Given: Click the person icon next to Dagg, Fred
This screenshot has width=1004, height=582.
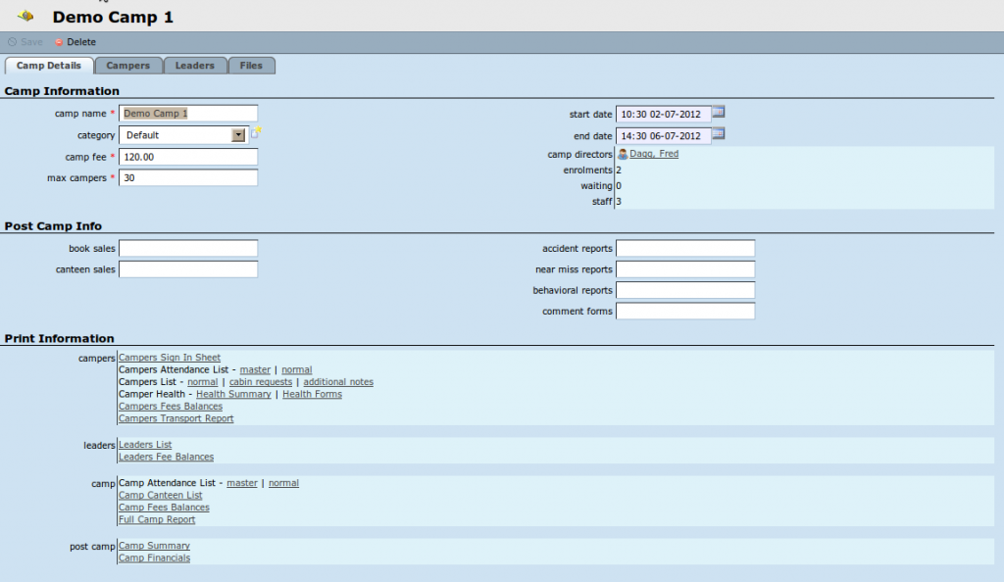Looking at the screenshot, I should (623, 154).
